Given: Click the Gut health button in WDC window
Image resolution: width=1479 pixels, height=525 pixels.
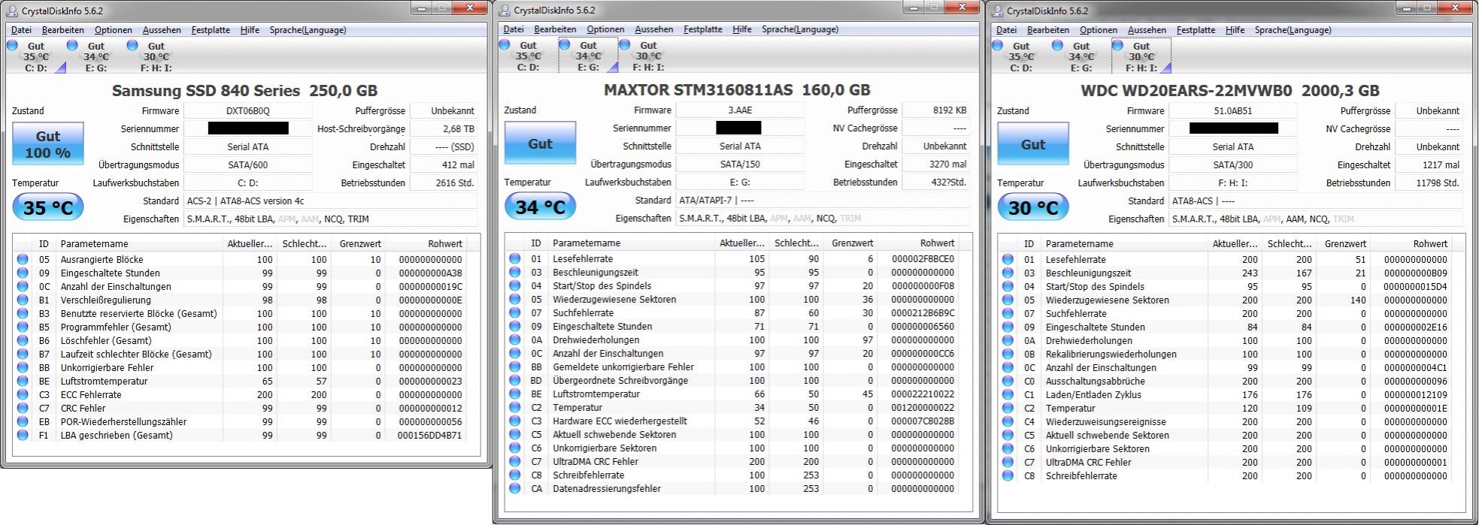Looking at the screenshot, I should coord(1033,144).
